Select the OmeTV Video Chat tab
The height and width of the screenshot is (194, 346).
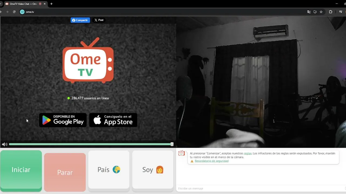[x=26, y=4]
